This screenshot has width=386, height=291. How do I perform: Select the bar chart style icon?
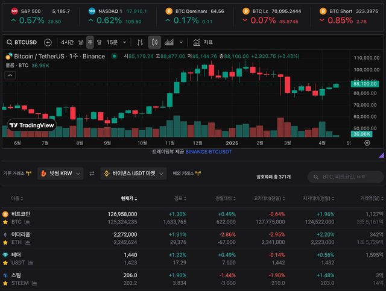(x=140, y=42)
